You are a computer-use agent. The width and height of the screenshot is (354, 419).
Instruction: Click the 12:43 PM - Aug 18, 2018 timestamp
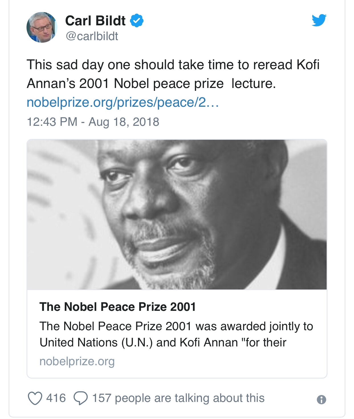pyautogui.click(x=93, y=122)
